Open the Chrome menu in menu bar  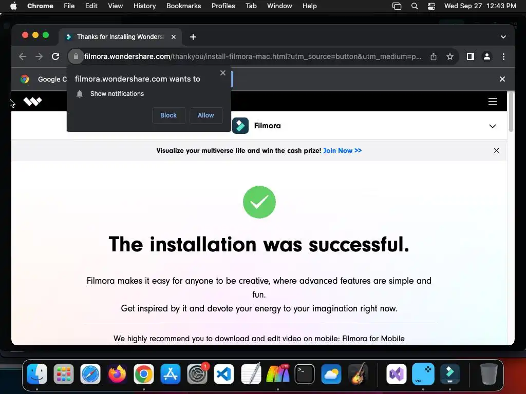(40, 6)
